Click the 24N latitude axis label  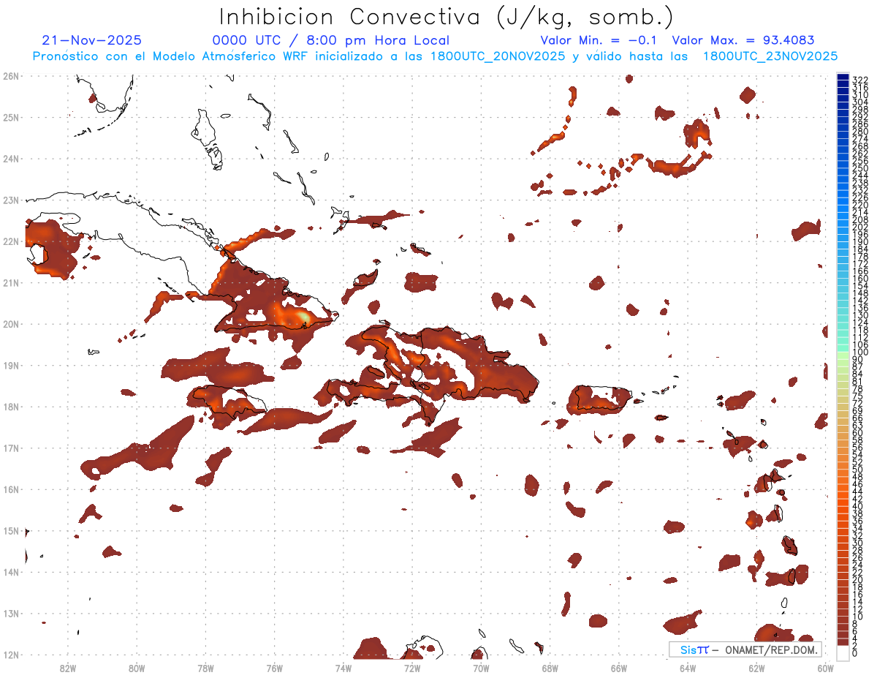(x=11, y=159)
